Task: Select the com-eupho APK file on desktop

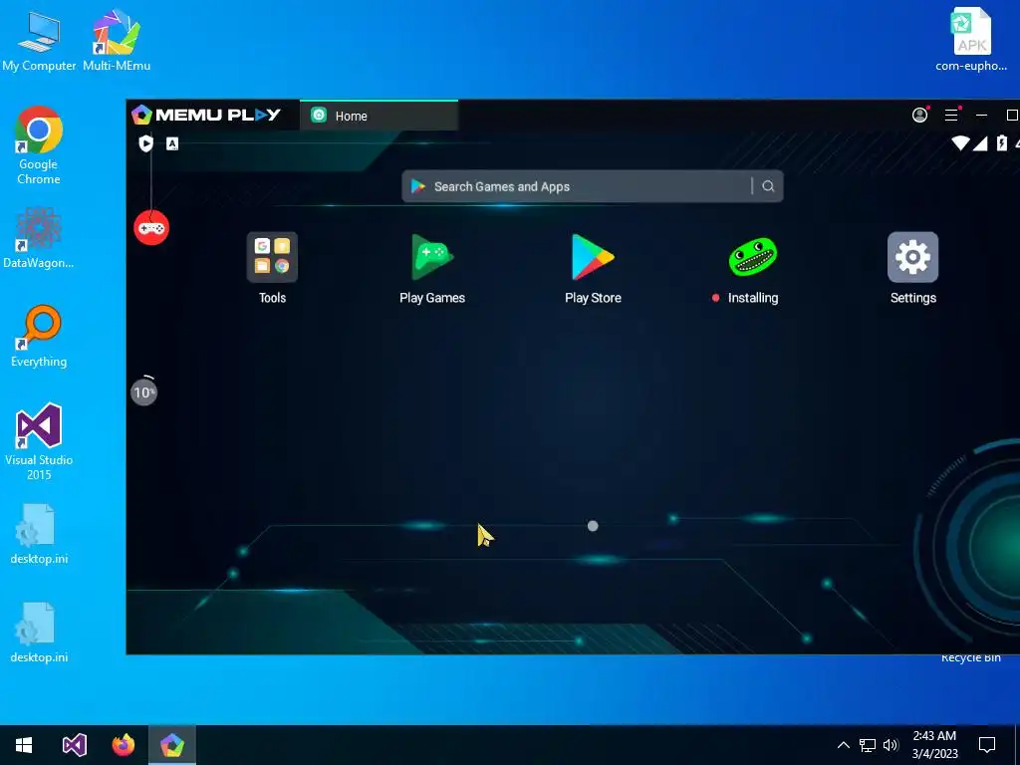Action: [x=971, y=40]
